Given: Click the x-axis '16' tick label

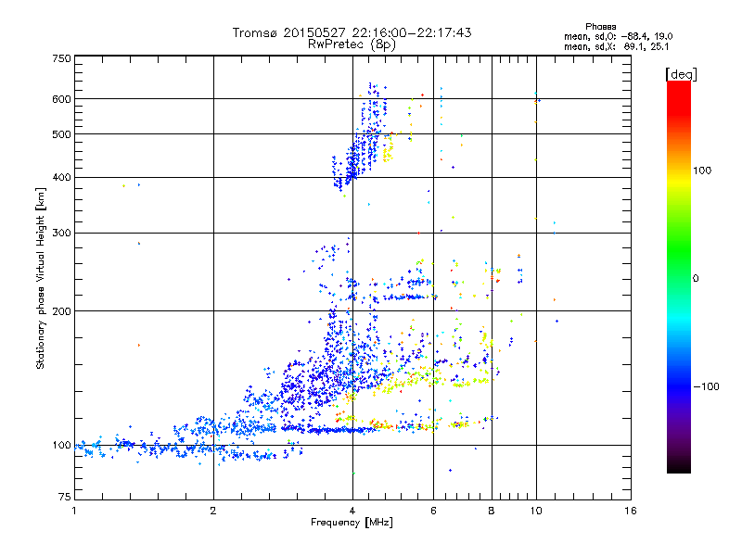Looking at the screenshot, I should (x=631, y=511).
